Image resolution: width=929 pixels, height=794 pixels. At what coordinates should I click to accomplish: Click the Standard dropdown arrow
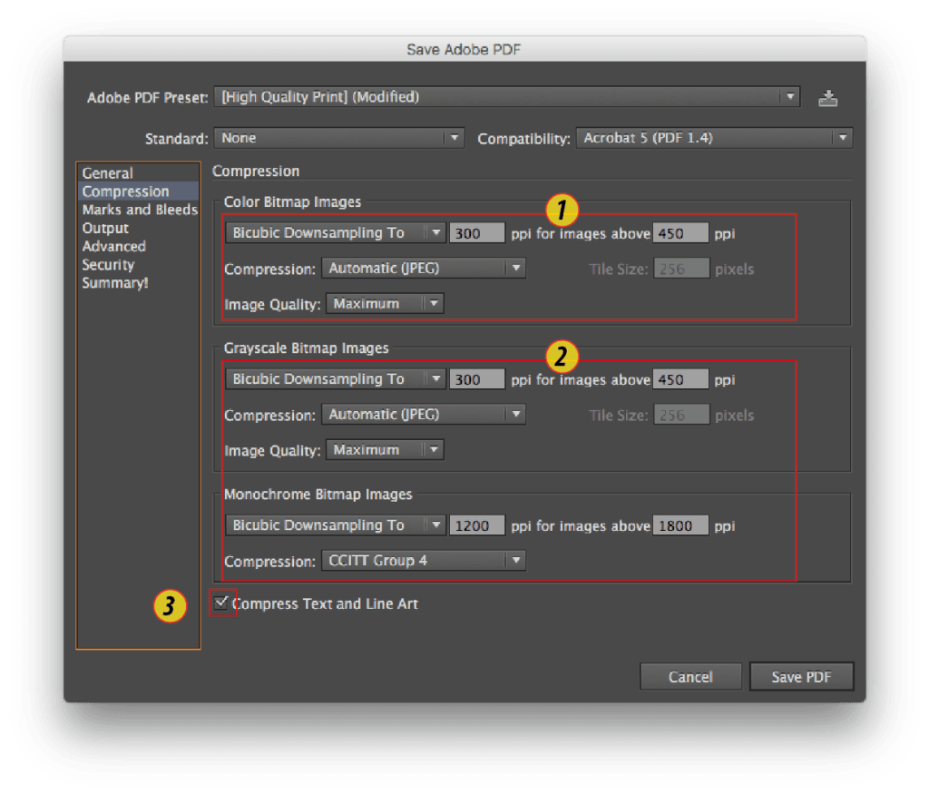[x=455, y=138]
